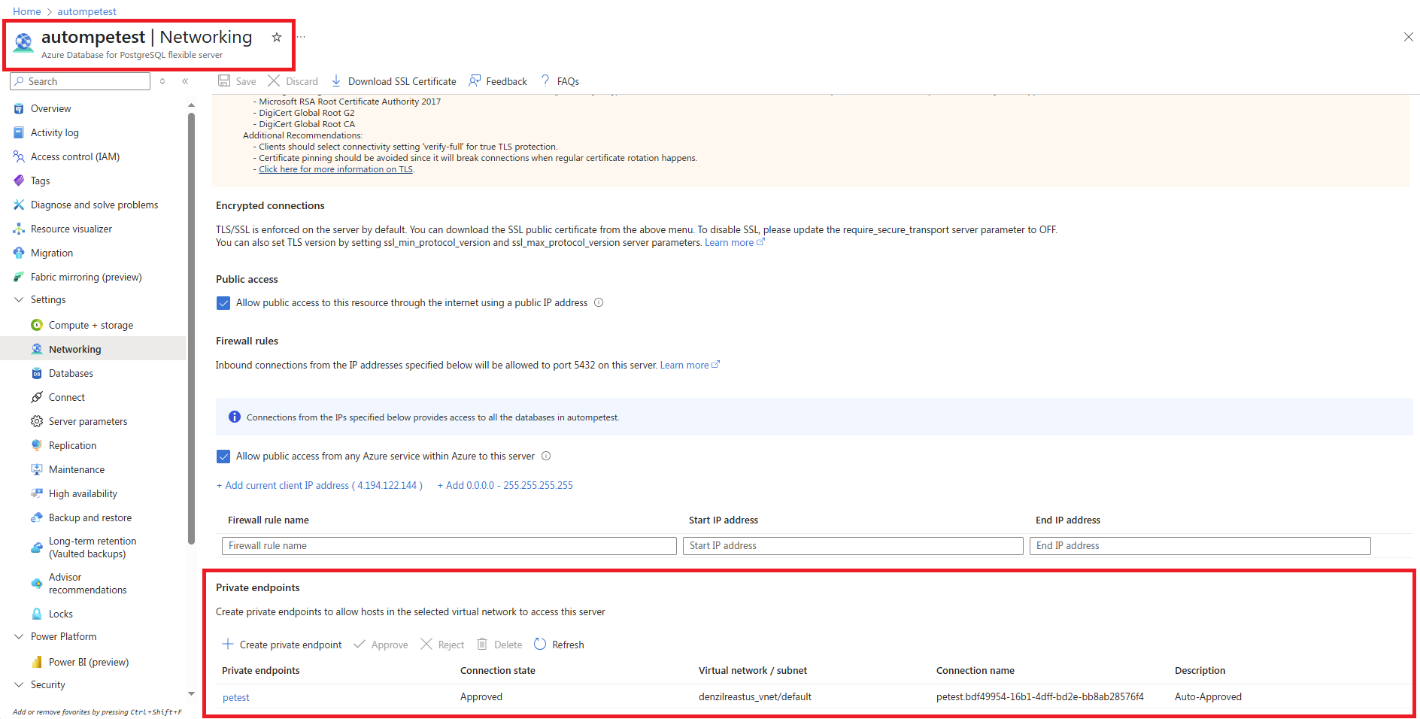Click the Diagnose and solve problems icon
This screenshot has height=719, width=1420.
(19, 205)
